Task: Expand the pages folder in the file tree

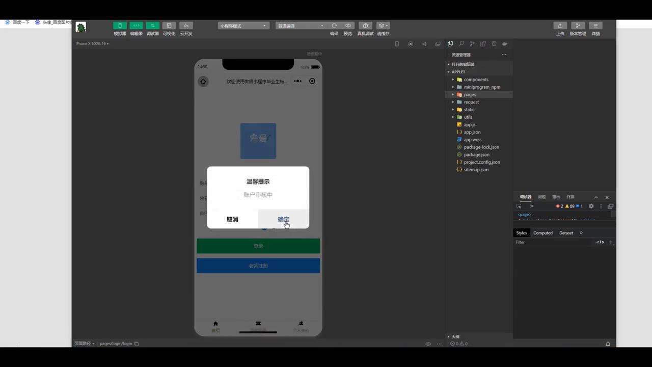Action: point(453,94)
